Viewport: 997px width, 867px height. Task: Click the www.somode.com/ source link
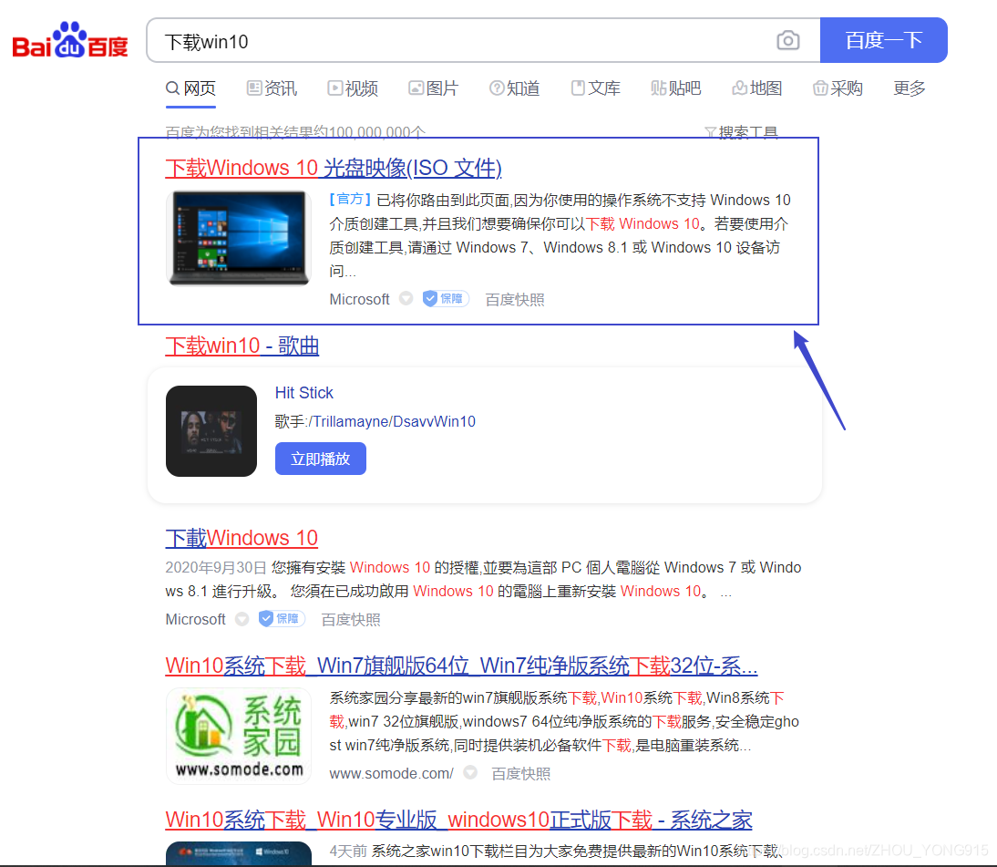point(391,773)
